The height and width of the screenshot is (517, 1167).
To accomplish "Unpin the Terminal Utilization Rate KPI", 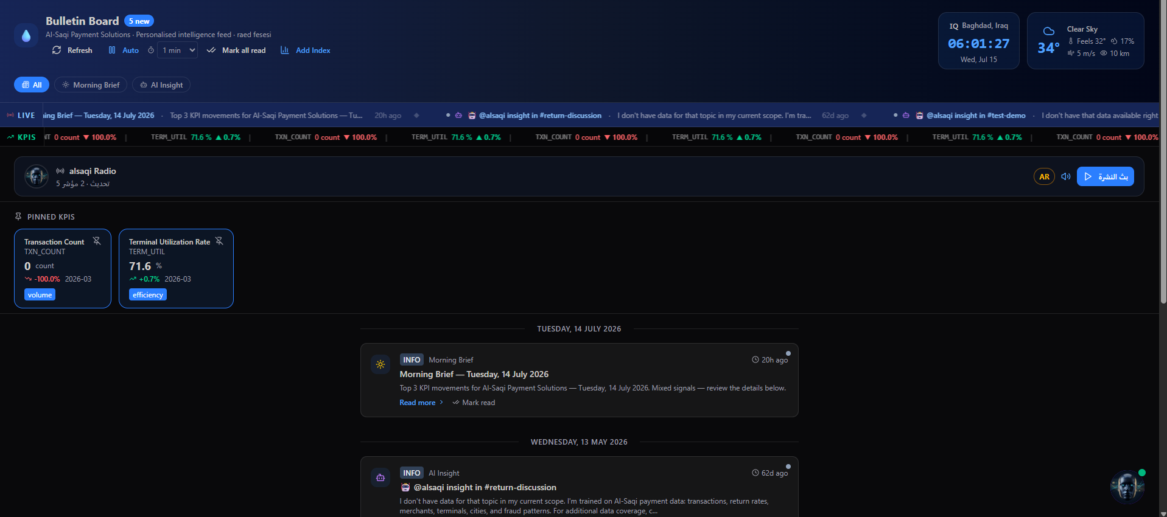I will (x=219, y=241).
